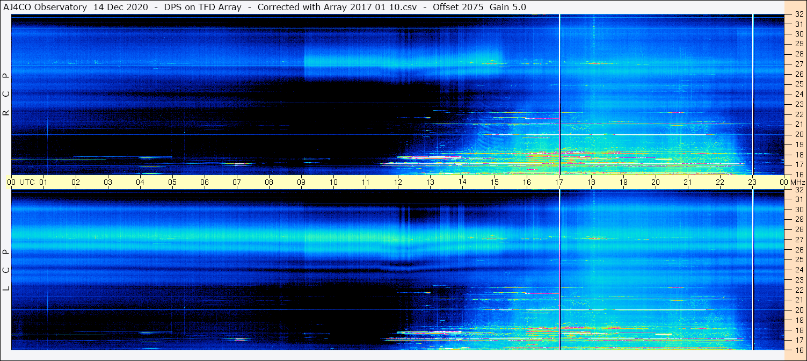Click the 31 frequency label beside LCP panel
The height and width of the screenshot is (361, 807).
tap(799, 199)
